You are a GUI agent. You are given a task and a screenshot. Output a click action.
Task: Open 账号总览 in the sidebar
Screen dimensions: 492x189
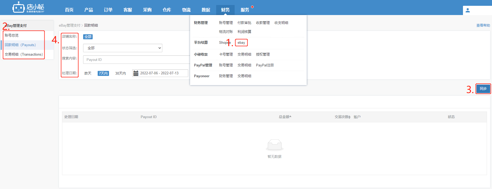[12, 35]
